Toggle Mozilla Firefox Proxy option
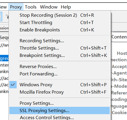 pyautogui.click(x=60, y=92)
